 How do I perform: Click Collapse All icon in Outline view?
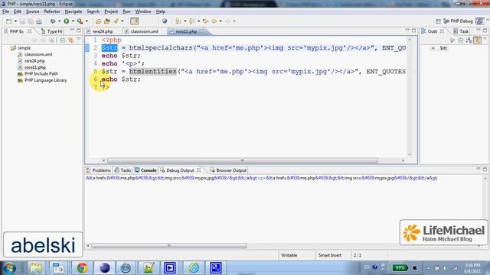[x=461, y=40]
